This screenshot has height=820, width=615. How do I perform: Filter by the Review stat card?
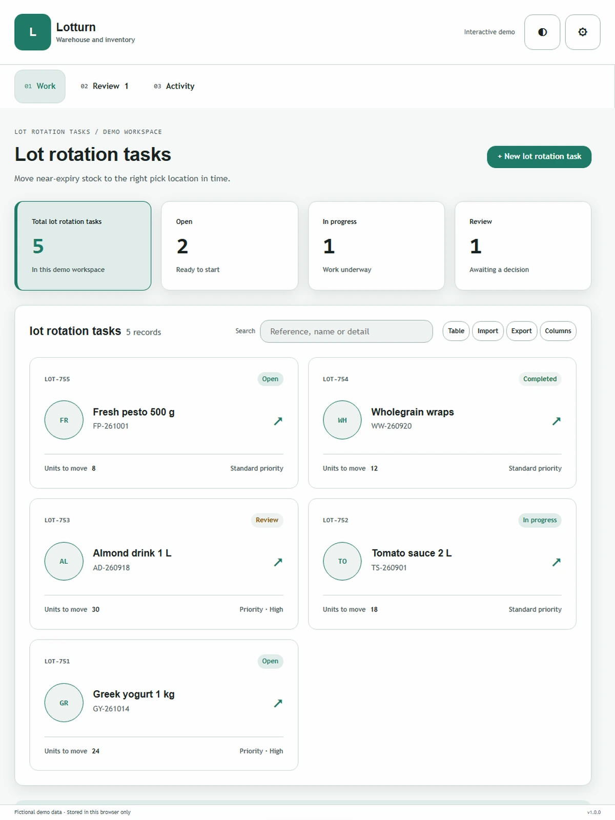pos(523,246)
